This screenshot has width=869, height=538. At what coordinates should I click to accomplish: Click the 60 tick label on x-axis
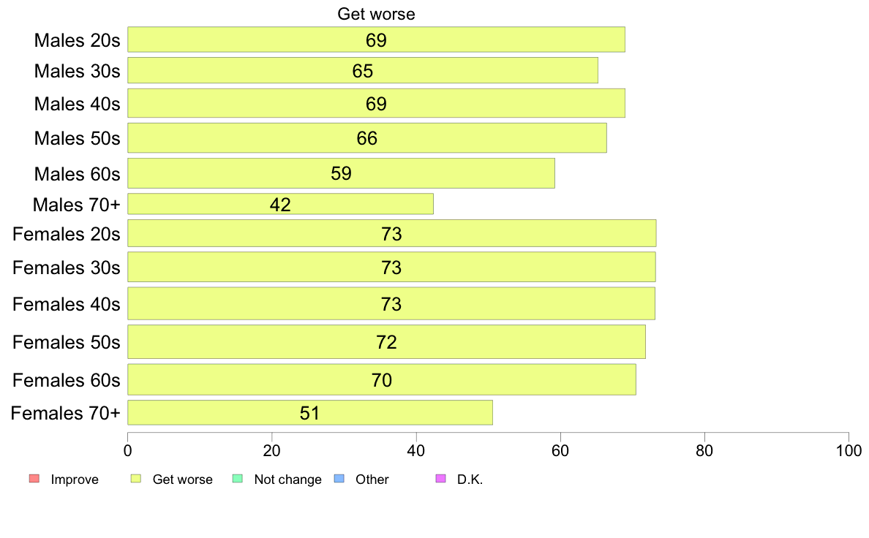(x=560, y=450)
